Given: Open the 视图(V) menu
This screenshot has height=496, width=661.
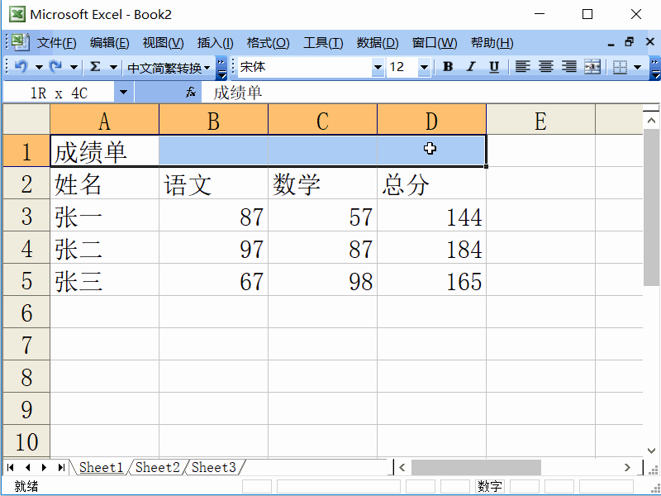Looking at the screenshot, I should click(x=163, y=43).
